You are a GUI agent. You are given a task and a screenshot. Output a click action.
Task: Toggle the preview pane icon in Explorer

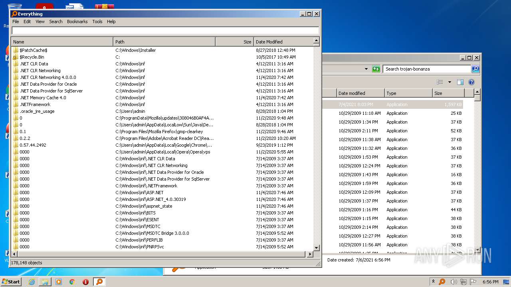pyautogui.click(x=460, y=82)
